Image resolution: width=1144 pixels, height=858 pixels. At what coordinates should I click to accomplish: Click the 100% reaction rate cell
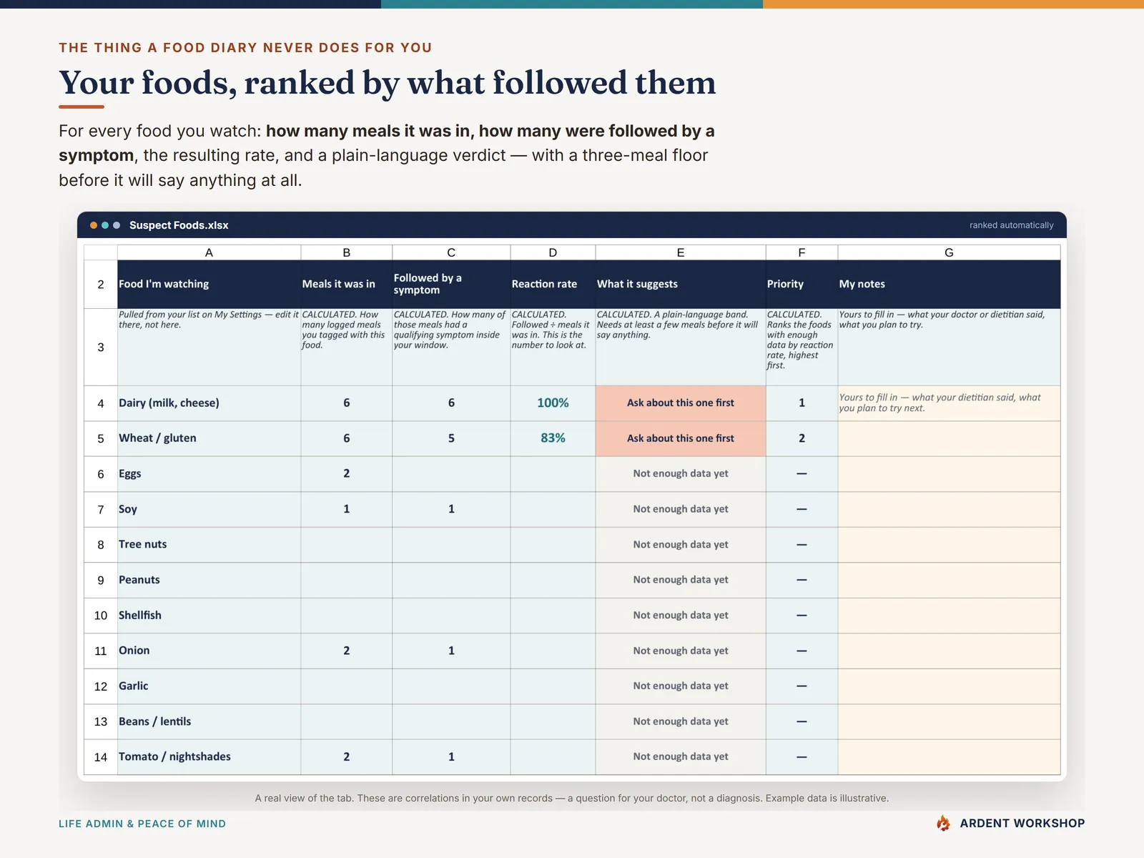(x=553, y=403)
